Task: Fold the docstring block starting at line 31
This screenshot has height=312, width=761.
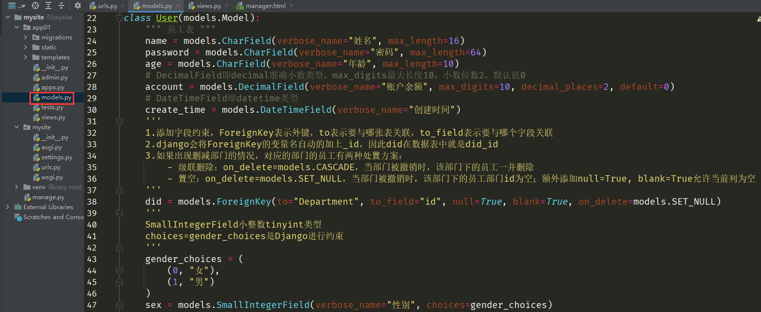Action: [119, 121]
